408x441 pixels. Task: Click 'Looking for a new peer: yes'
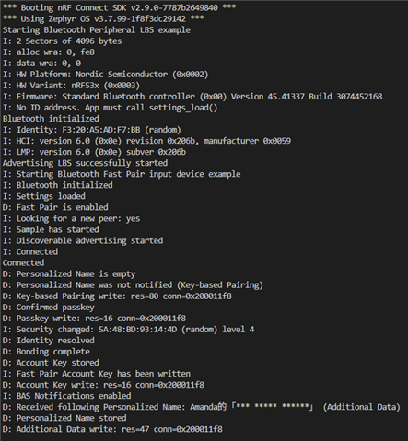point(71,218)
